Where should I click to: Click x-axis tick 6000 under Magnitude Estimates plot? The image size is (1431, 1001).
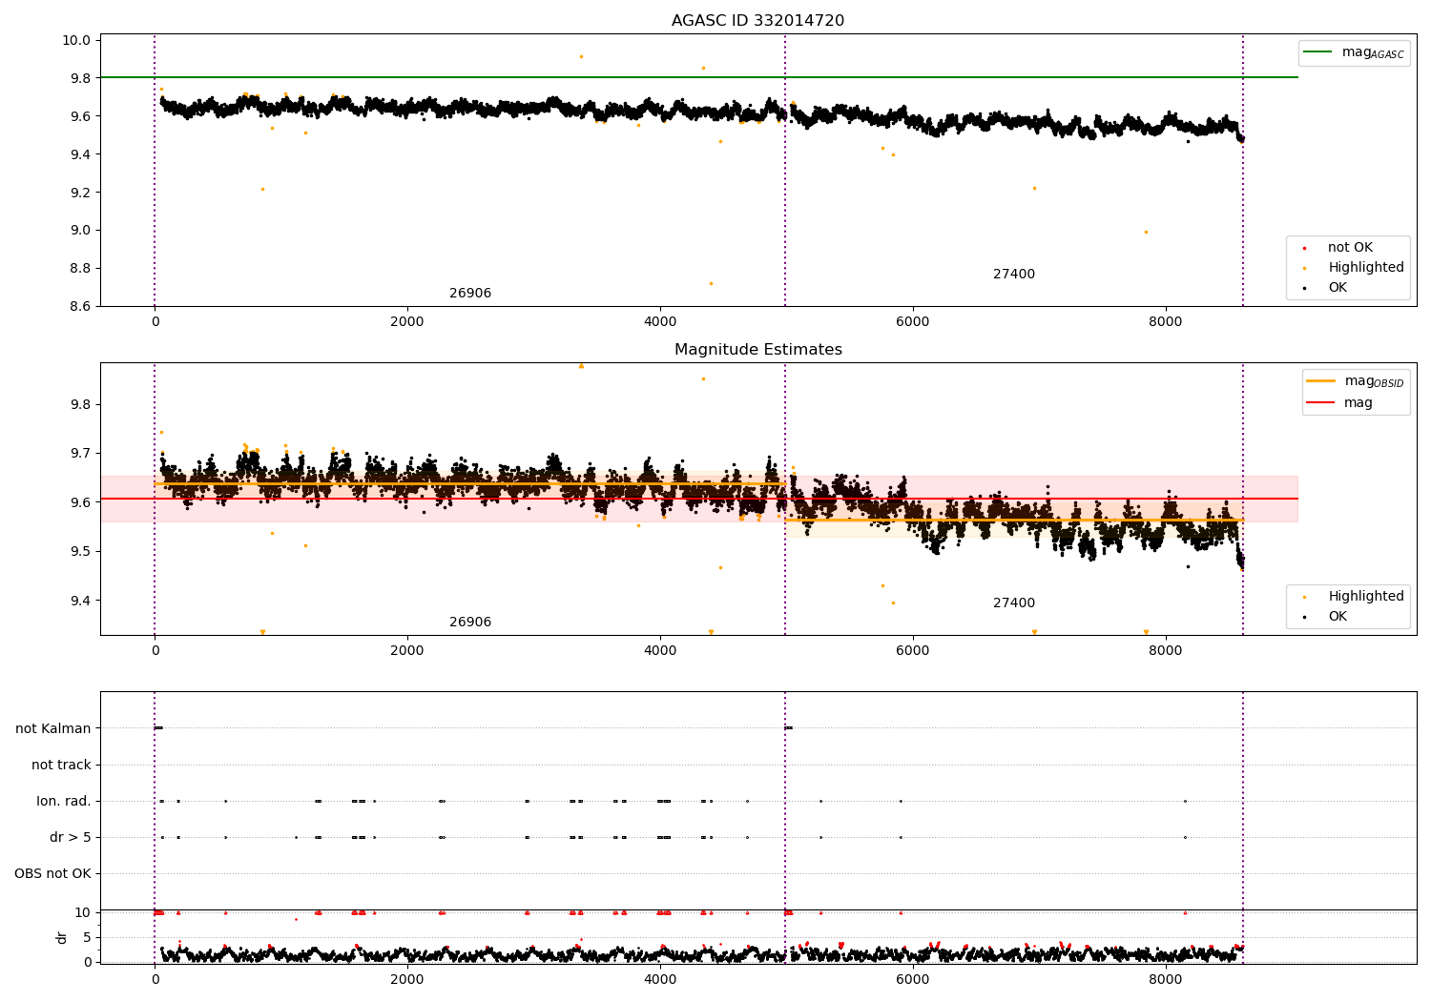click(913, 651)
